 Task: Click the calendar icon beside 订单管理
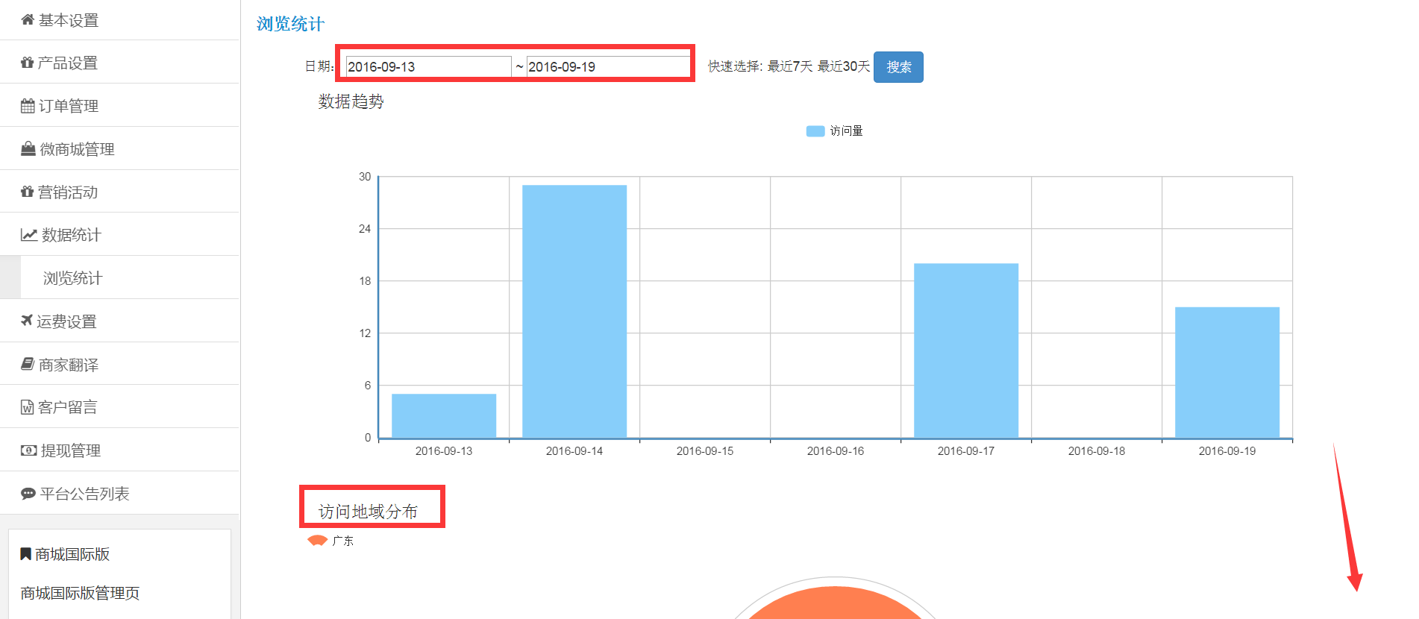(28, 106)
